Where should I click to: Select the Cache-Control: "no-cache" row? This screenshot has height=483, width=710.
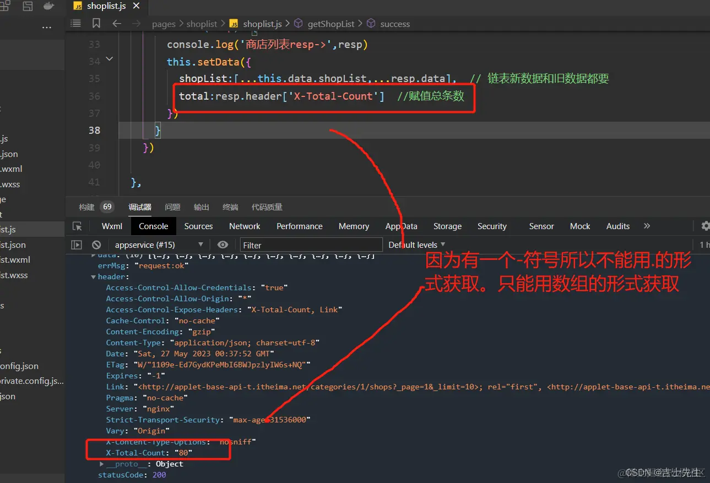(163, 321)
